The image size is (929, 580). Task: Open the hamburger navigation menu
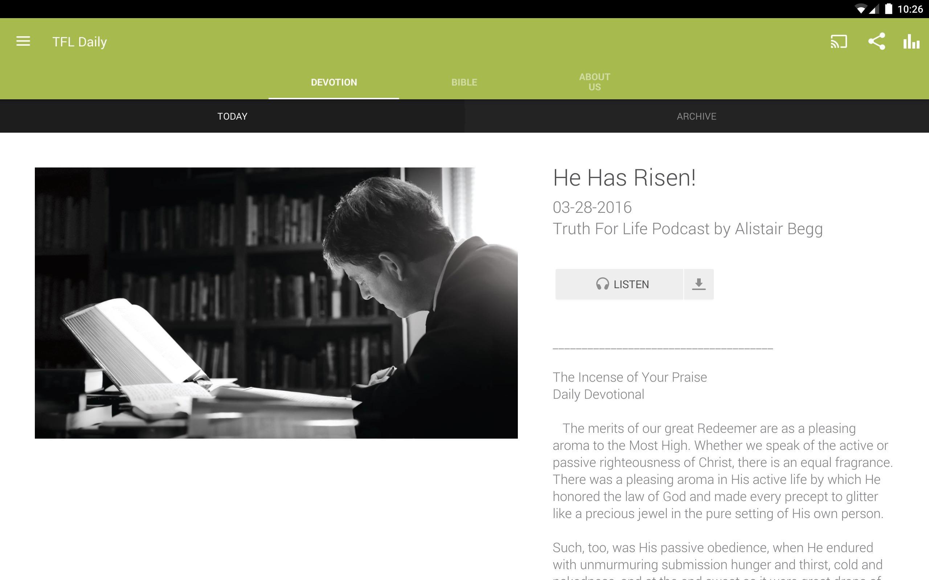[23, 41]
